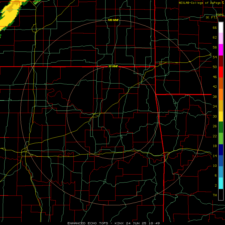Click the TOPS legend heading

(x=220, y=15)
